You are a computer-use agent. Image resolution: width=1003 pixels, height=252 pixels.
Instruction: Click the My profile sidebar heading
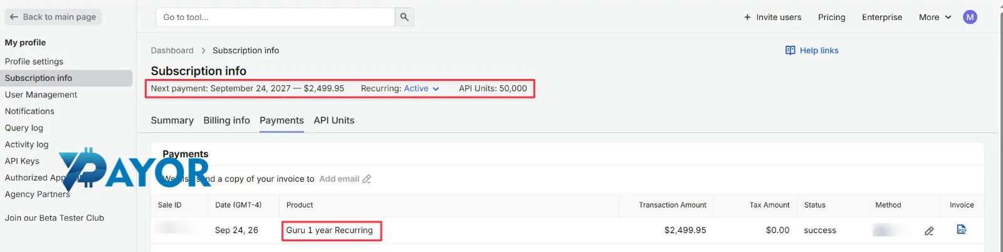pyautogui.click(x=25, y=43)
